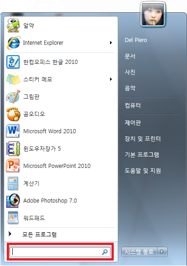Open the 계산기 calculator icon

[13, 183]
